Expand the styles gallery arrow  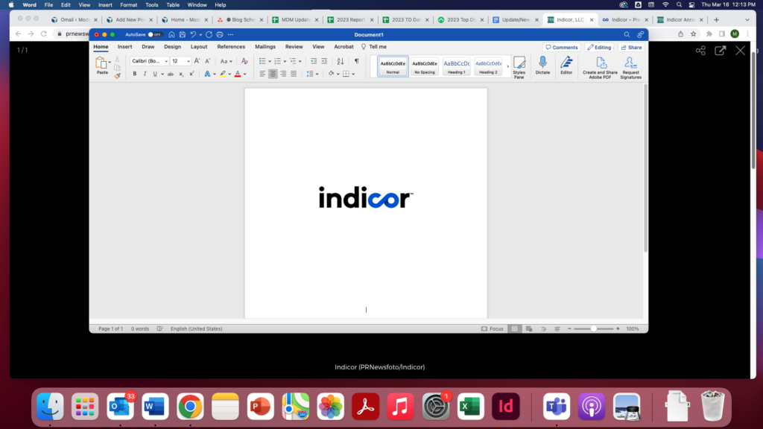(x=507, y=66)
